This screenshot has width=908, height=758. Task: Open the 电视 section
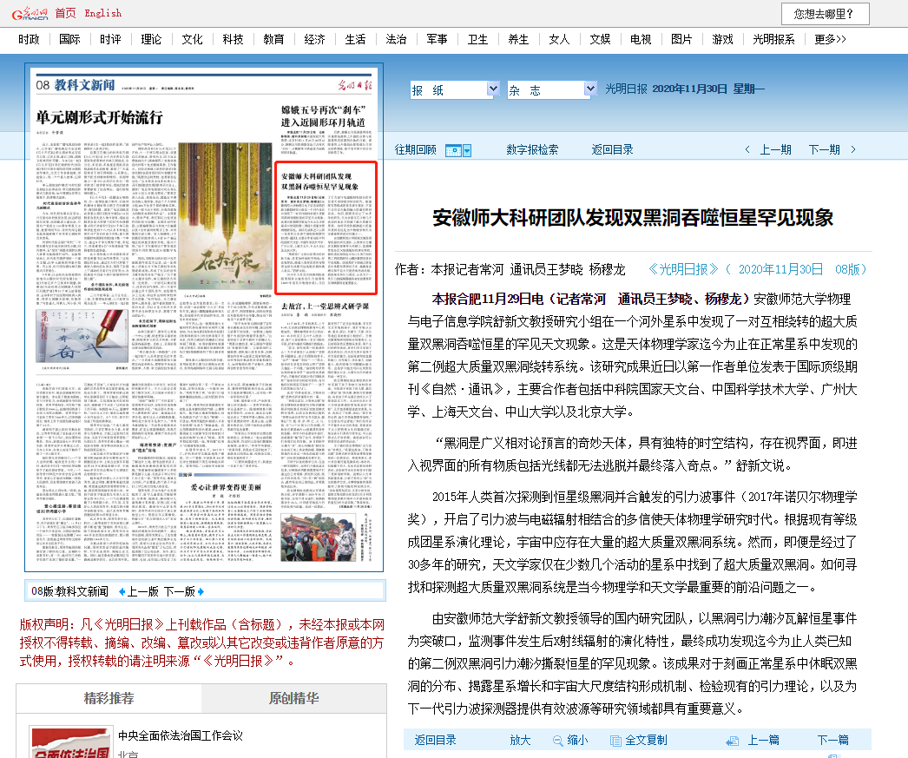(x=641, y=39)
